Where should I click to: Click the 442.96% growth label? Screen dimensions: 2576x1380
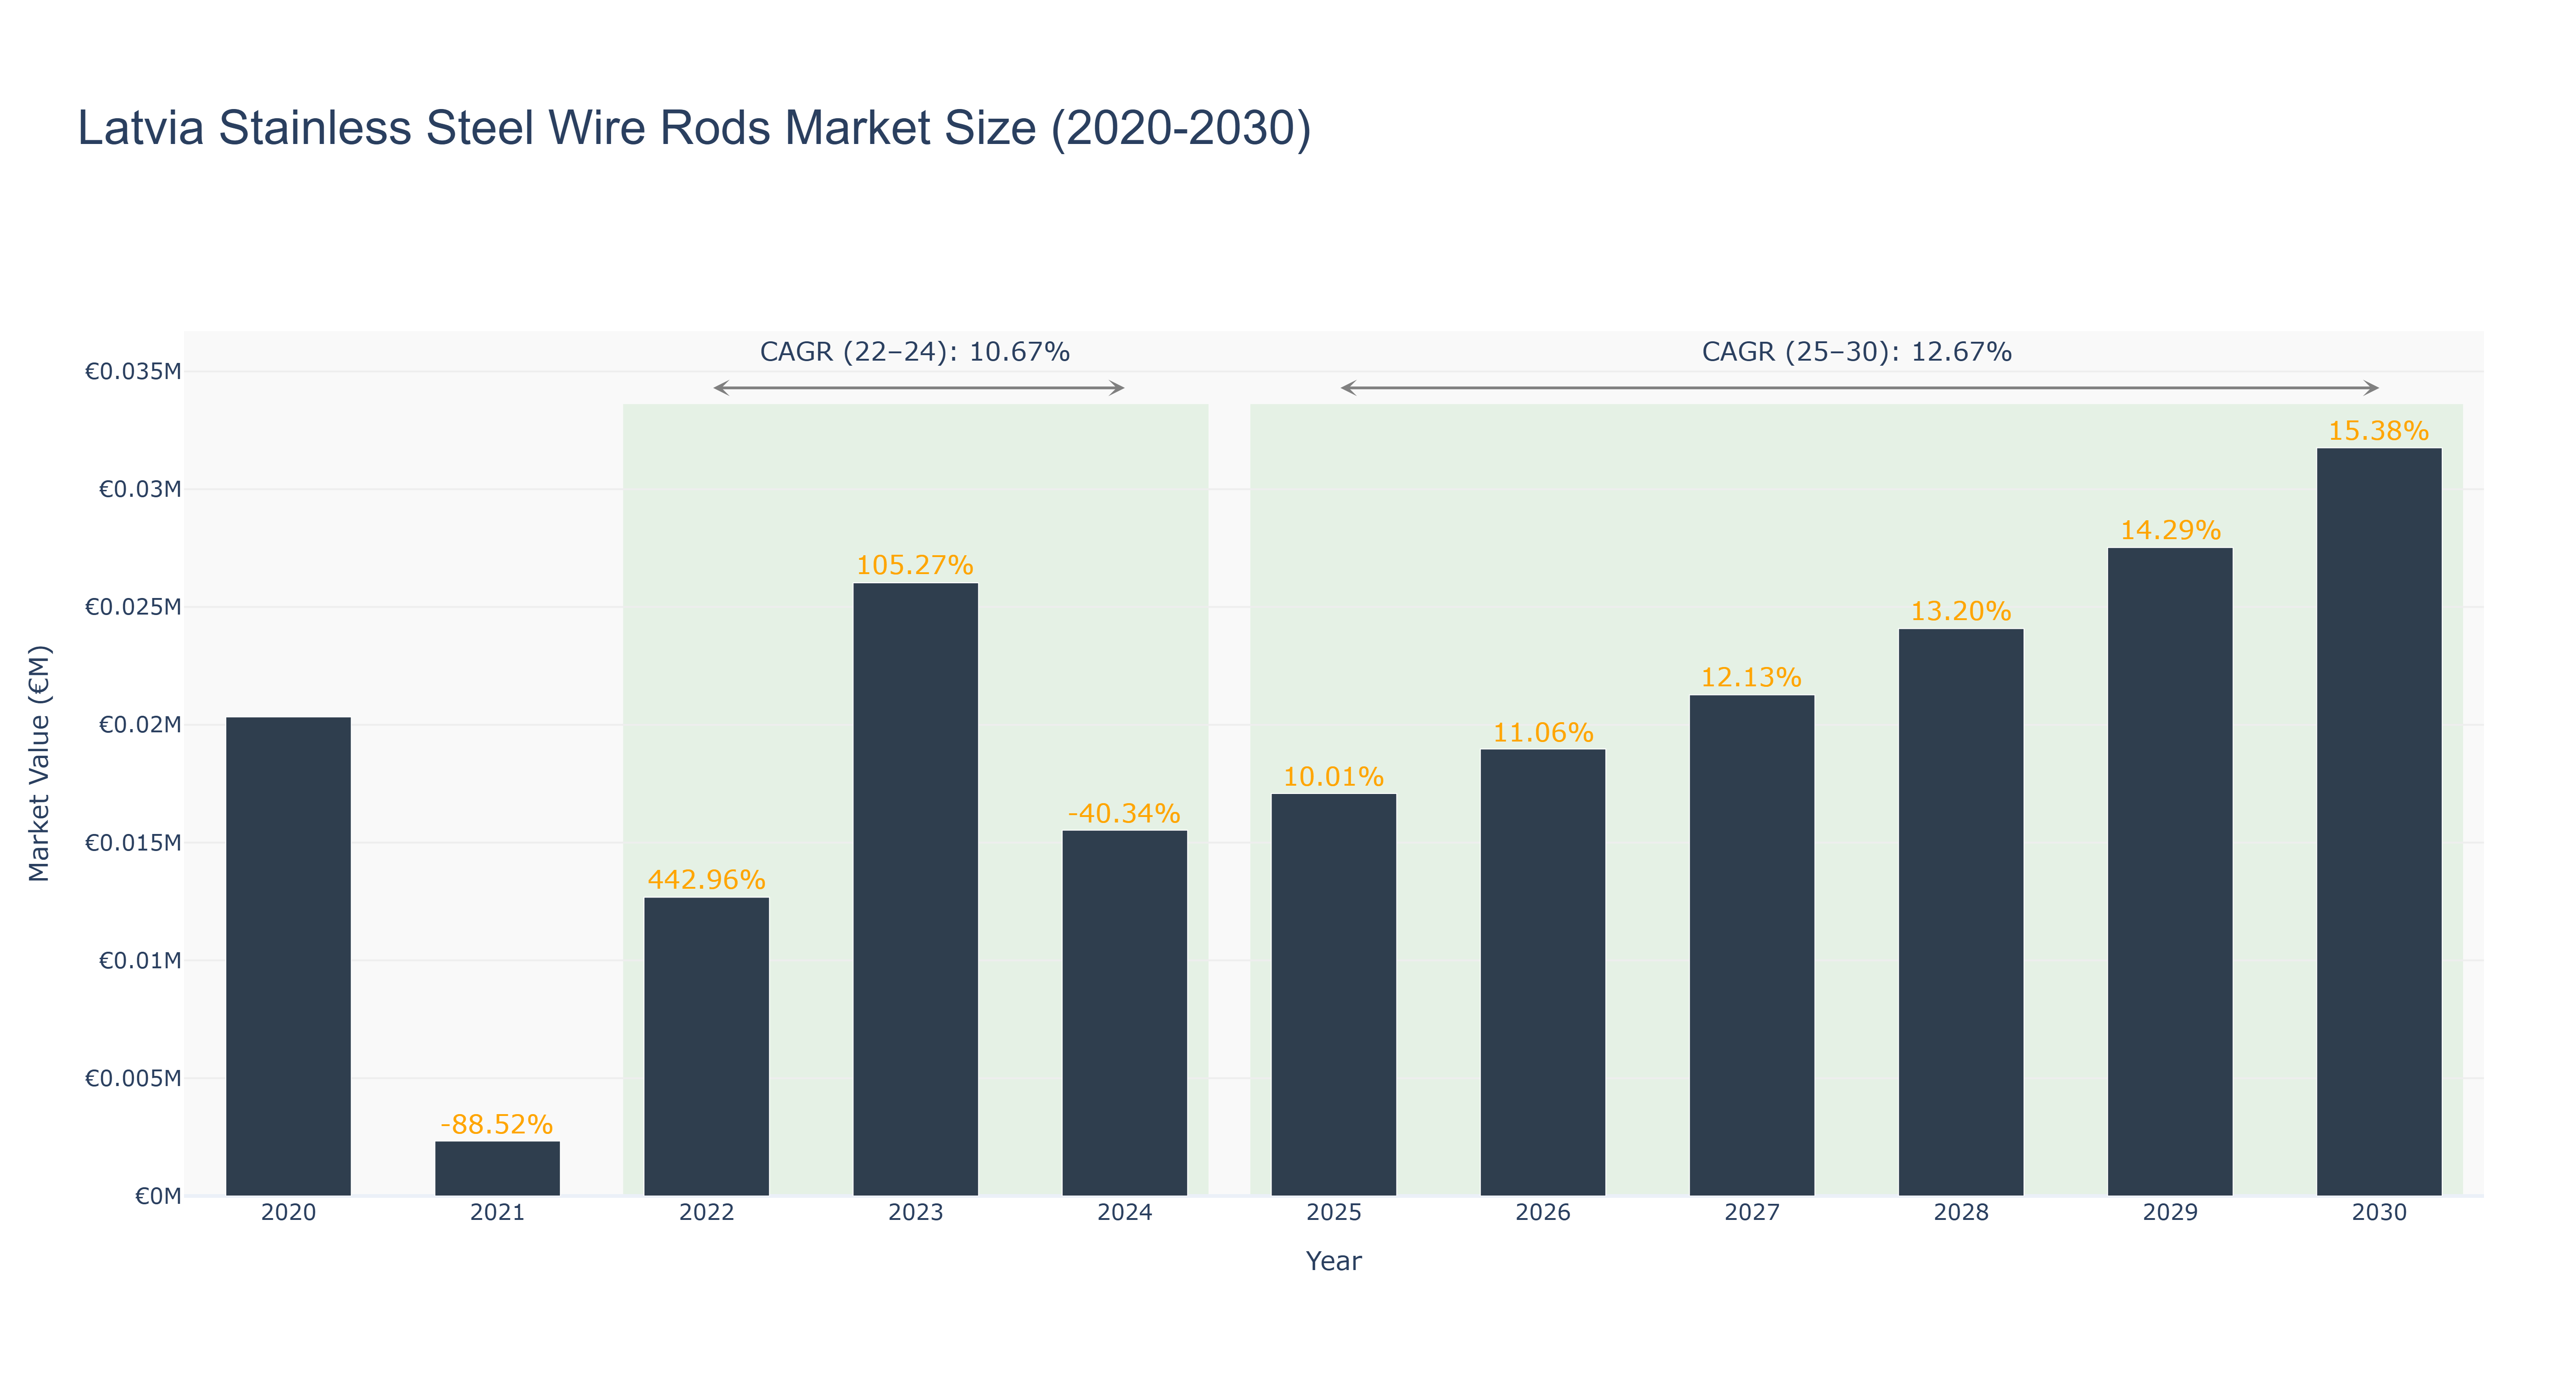(706, 880)
